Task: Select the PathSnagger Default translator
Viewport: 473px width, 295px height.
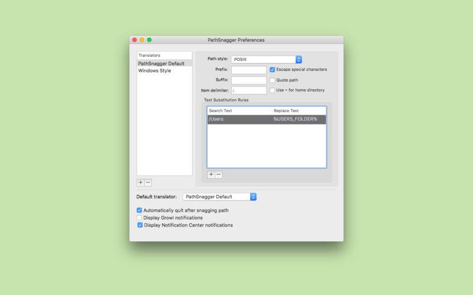Action: click(x=164, y=64)
